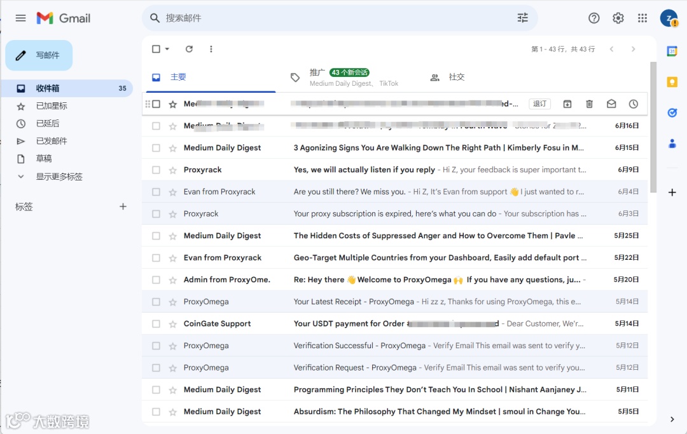Go to the previous page of emails

pos(612,49)
